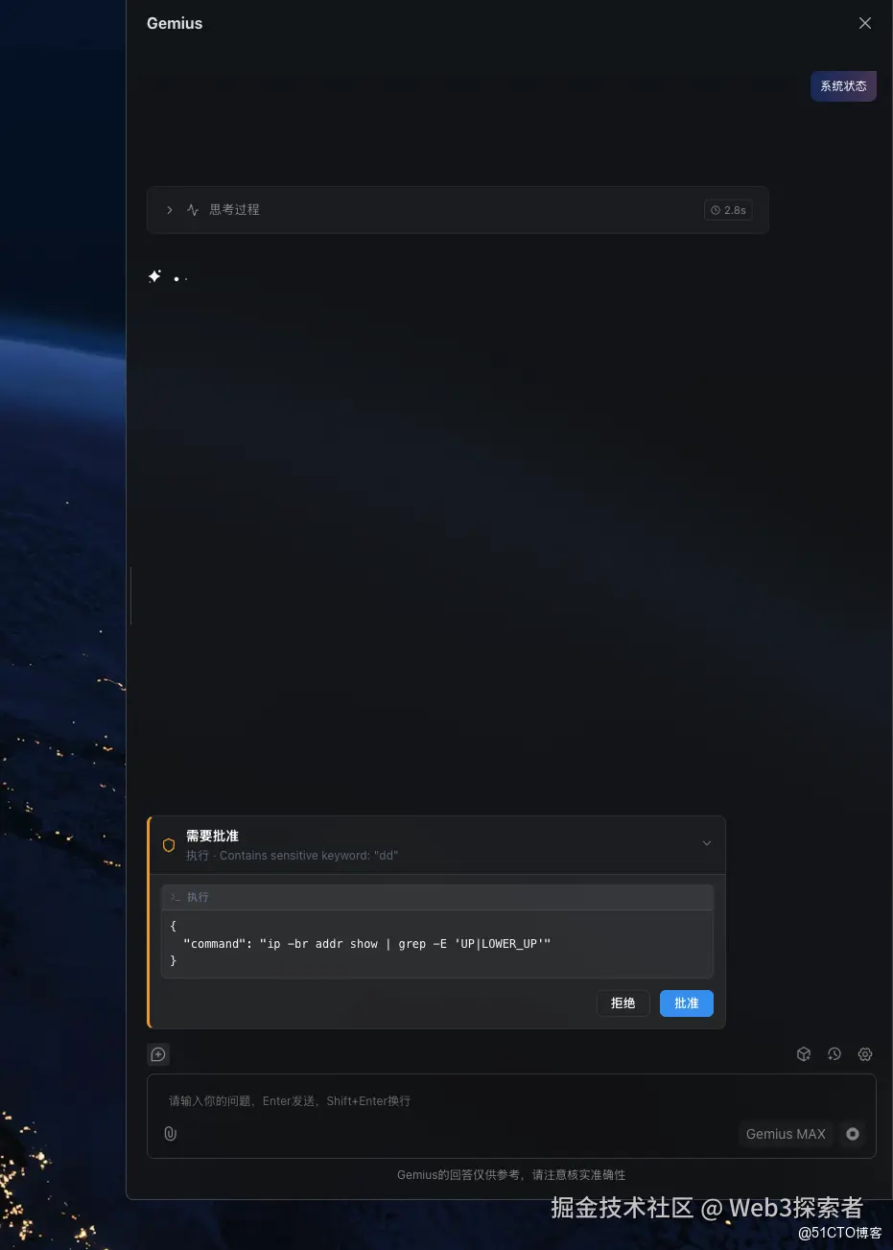This screenshot has width=893, height=1250.
Task: Approve the command with 批准 button
Action: pyautogui.click(x=687, y=1003)
